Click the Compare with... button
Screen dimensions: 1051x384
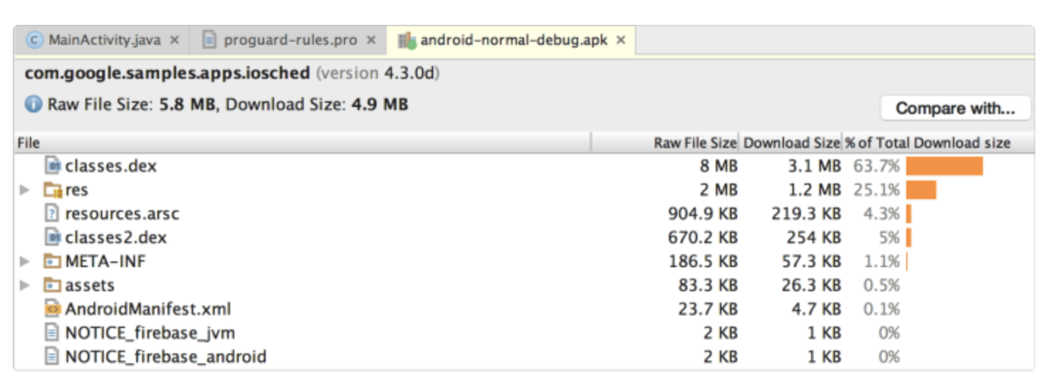pyautogui.click(x=954, y=108)
